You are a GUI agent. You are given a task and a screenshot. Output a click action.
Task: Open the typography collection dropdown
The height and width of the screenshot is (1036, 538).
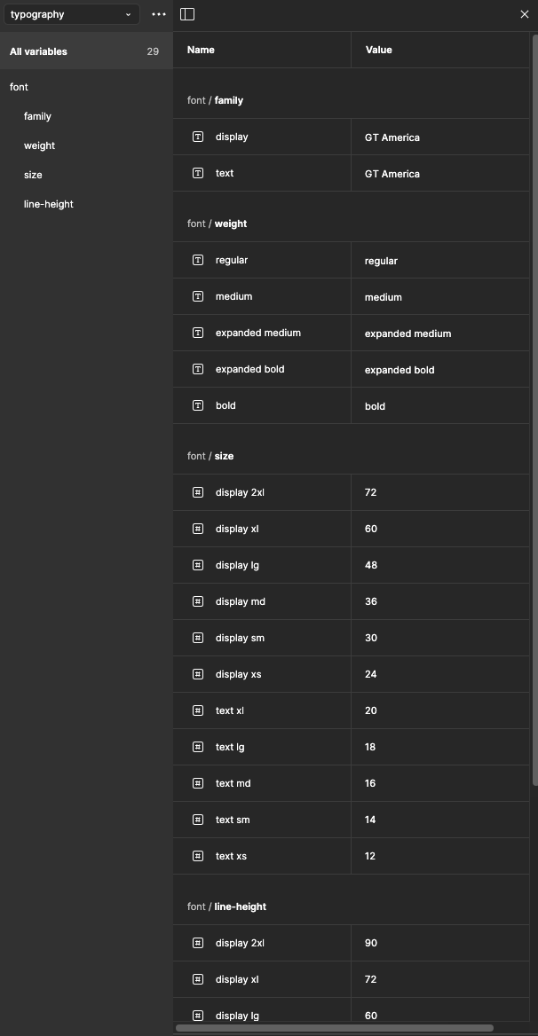coord(71,14)
